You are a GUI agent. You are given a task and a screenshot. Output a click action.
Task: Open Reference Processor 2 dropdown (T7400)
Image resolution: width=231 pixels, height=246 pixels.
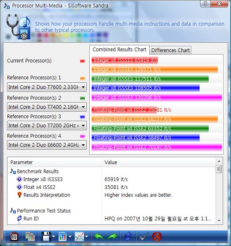[47, 107]
